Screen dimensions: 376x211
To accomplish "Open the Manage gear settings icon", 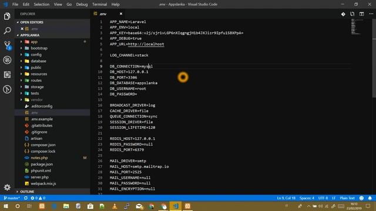I will [x=7, y=187].
